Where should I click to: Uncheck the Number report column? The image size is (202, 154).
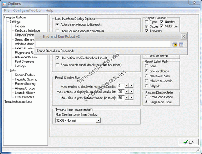(x=162, y=22)
